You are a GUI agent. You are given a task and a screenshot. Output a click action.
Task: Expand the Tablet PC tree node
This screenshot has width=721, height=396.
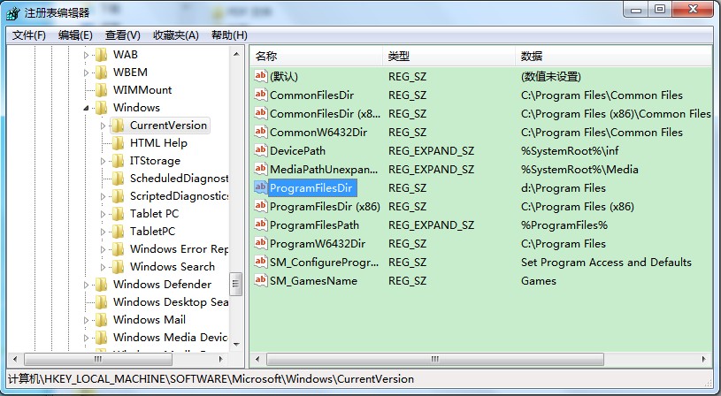pos(103,214)
